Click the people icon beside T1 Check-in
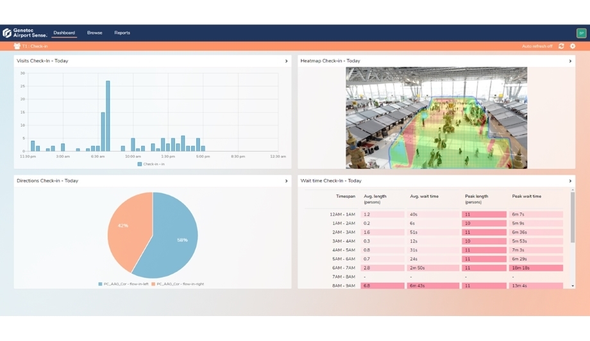590x341 pixels. (x=17, y=46)
